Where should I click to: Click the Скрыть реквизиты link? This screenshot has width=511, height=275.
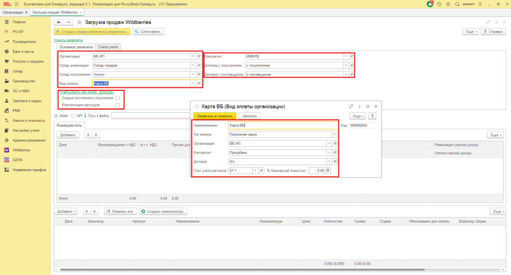tap(68, 40)
